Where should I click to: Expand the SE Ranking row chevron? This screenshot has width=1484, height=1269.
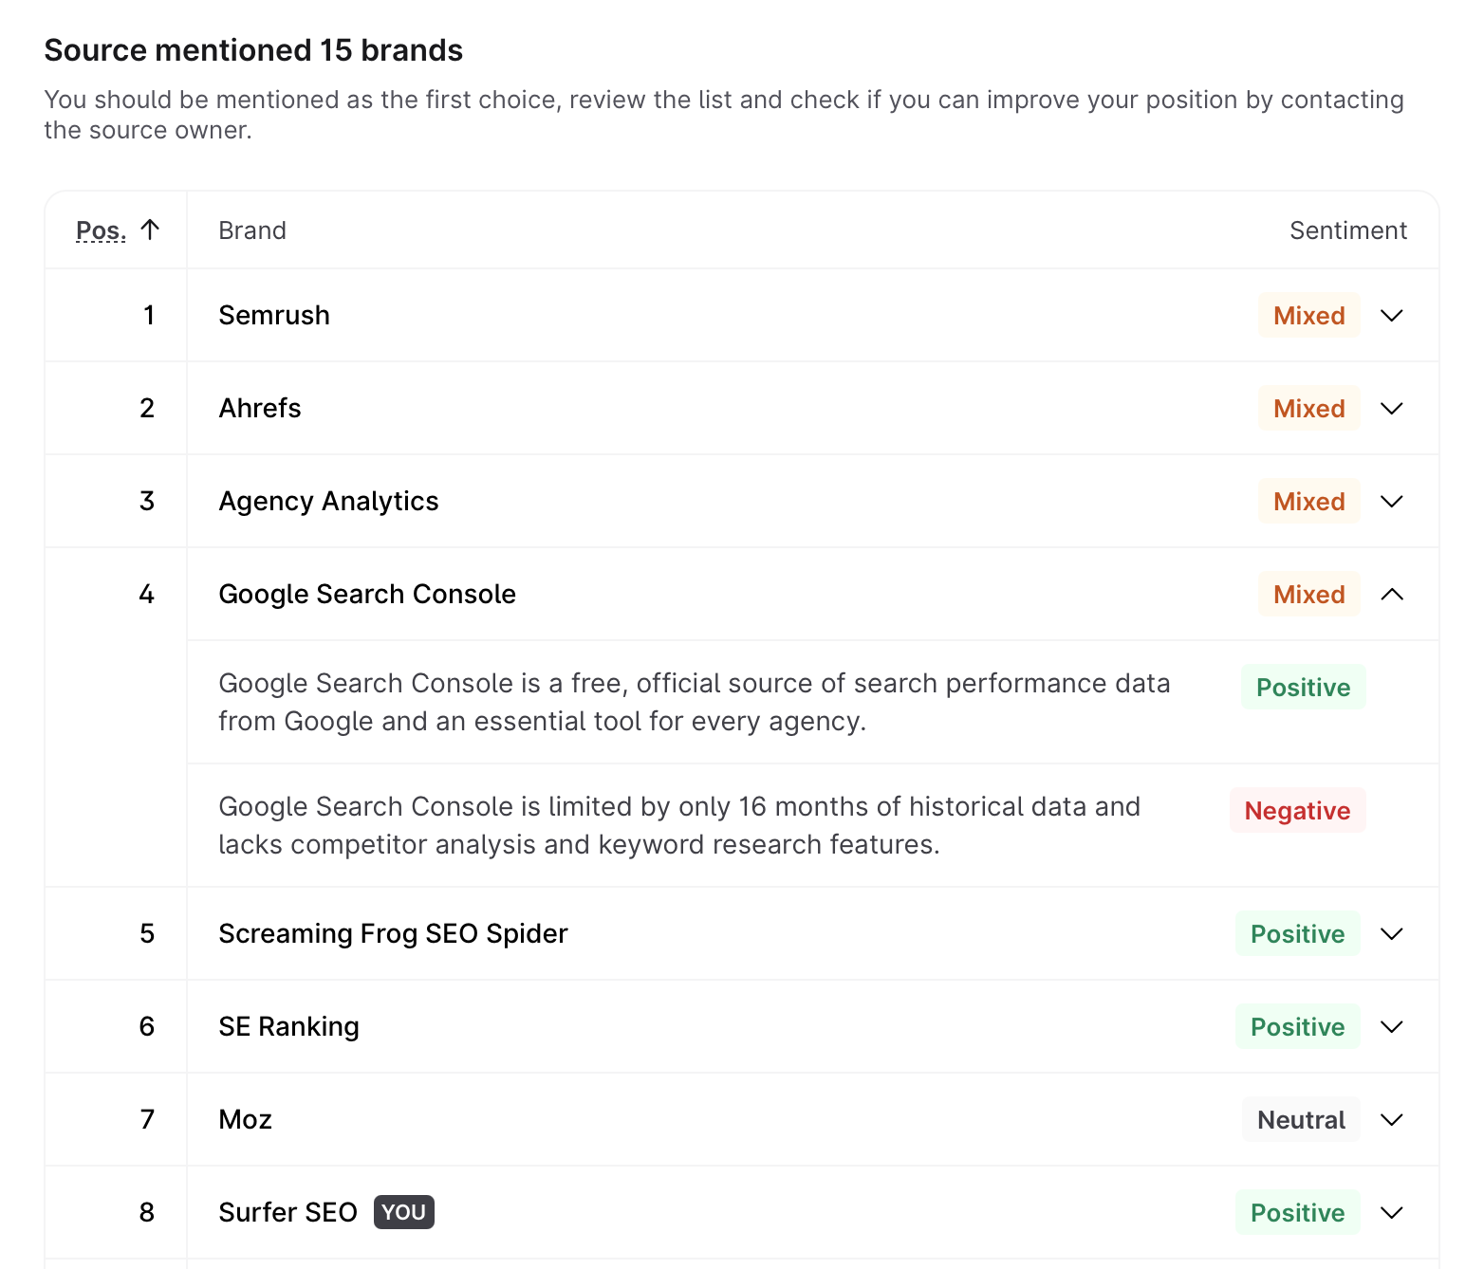[x=1391, y=1026]
